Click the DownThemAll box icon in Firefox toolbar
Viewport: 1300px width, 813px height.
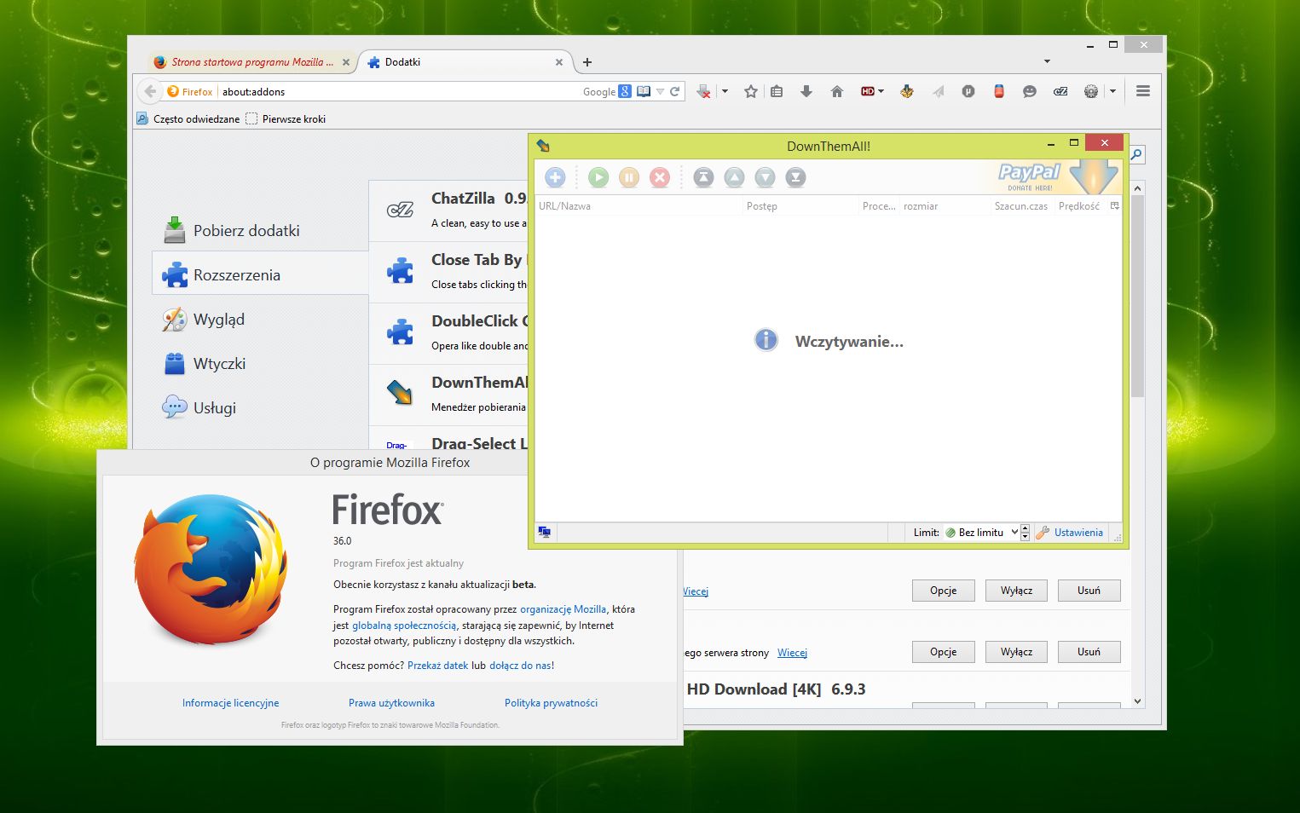[x=907, y=91]
